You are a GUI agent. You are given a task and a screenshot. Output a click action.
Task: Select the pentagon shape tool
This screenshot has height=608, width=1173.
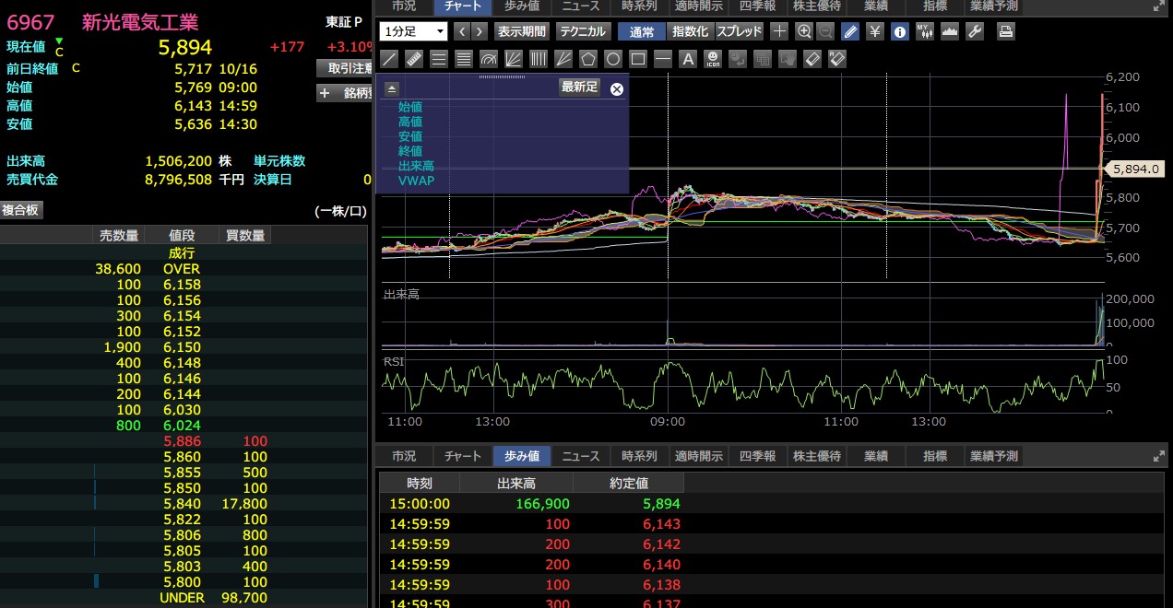click(x=588, y=59)
